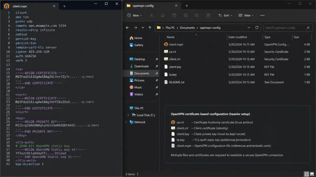Go up one folder level with up arrow
Viewport: 316px width, 177px height.
click(150, 28)
